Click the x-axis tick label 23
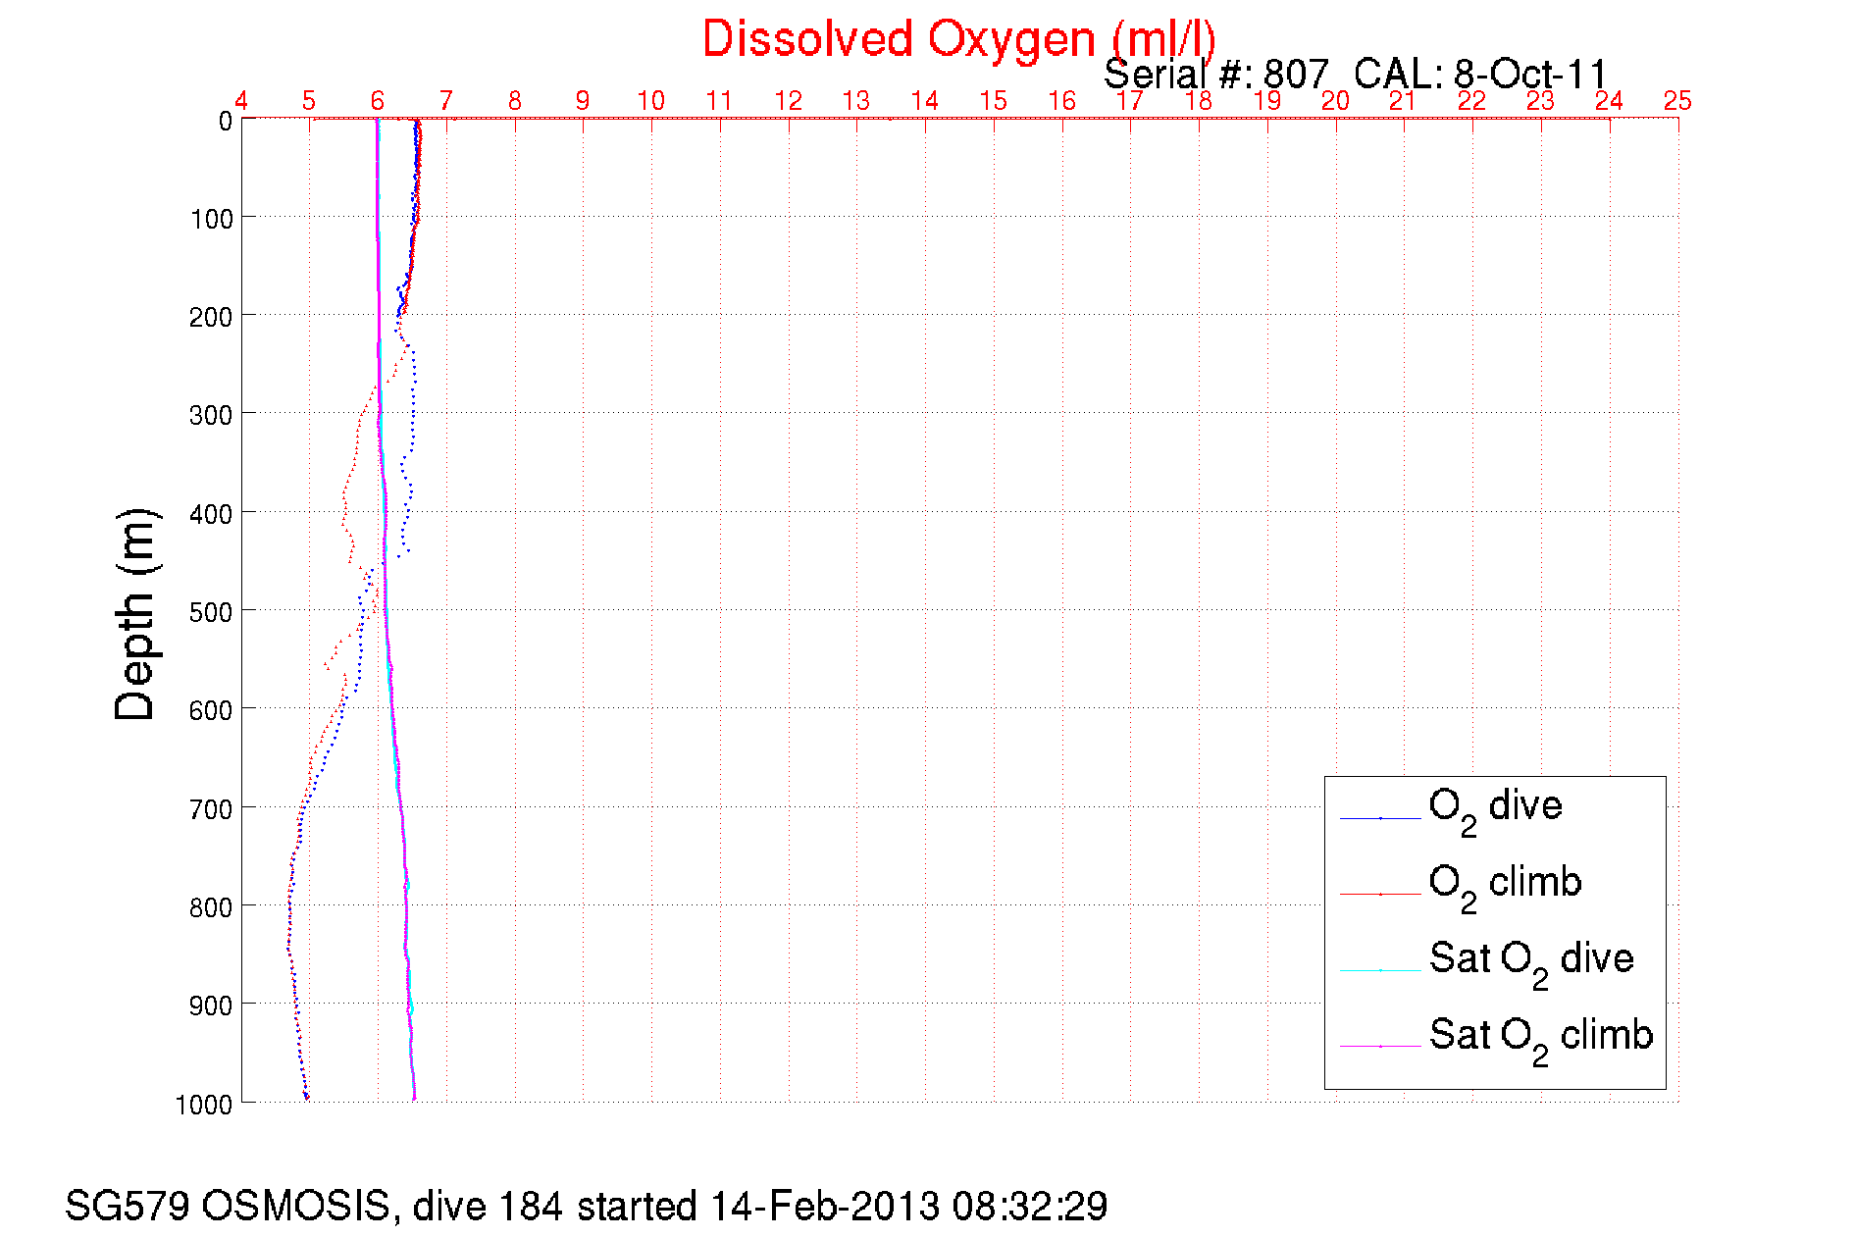Viewport: 1855px width, 1238px height. pyautogui.click(x=1541, y=101)
